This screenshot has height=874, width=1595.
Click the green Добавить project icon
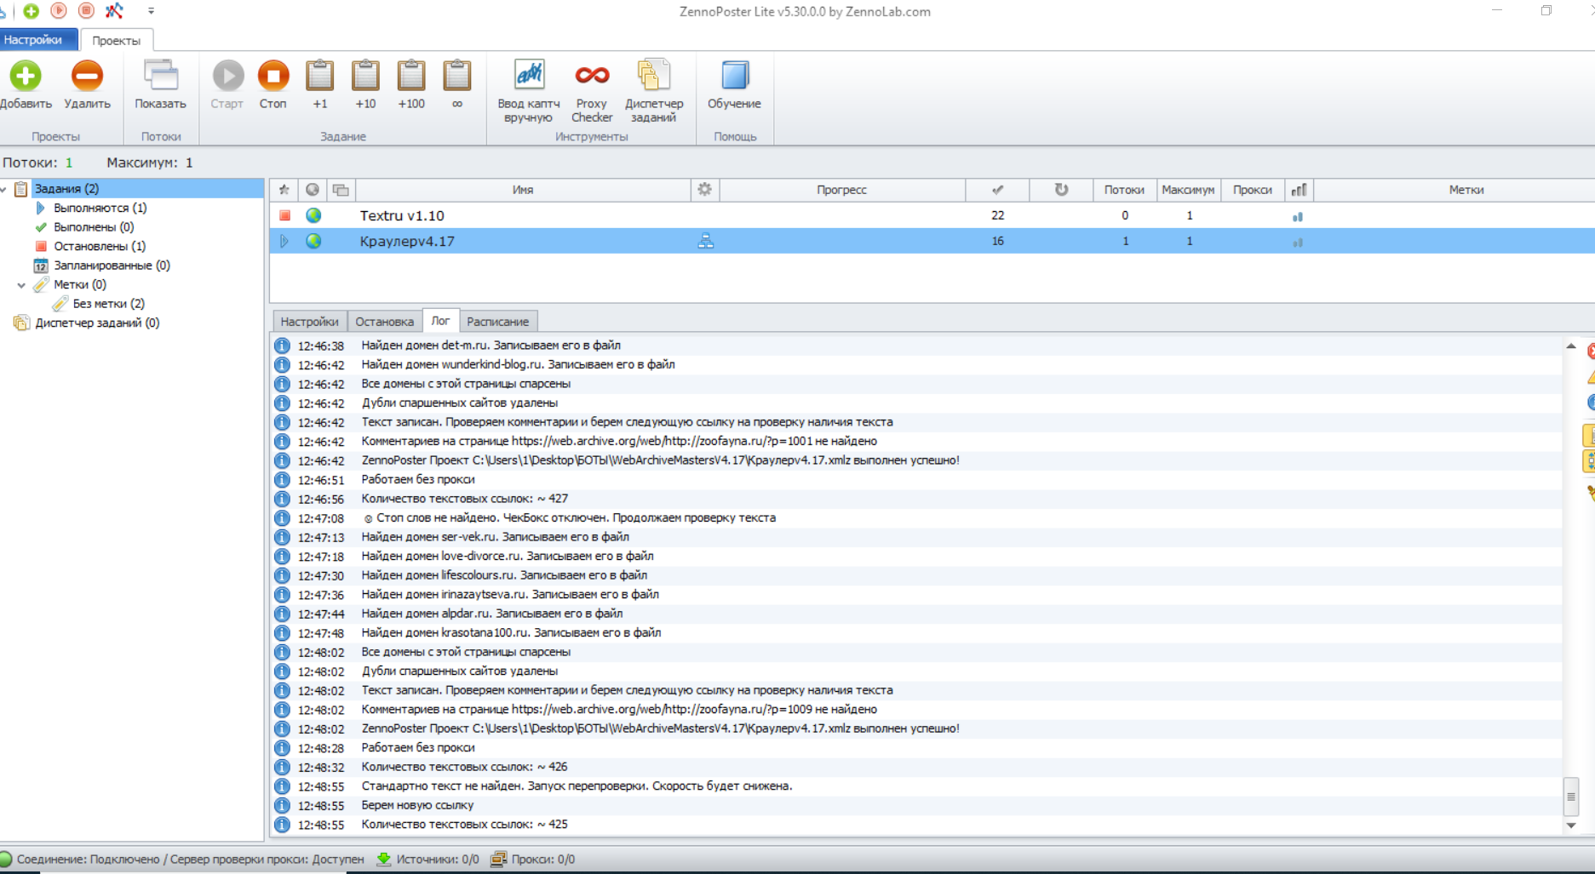[26, 77]
